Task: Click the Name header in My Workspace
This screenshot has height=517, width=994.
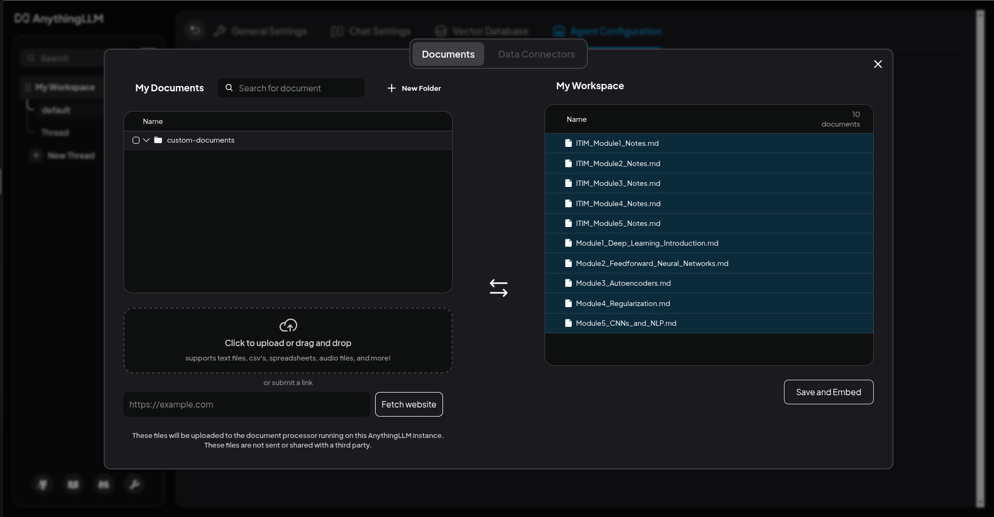Action: [577, 119]
